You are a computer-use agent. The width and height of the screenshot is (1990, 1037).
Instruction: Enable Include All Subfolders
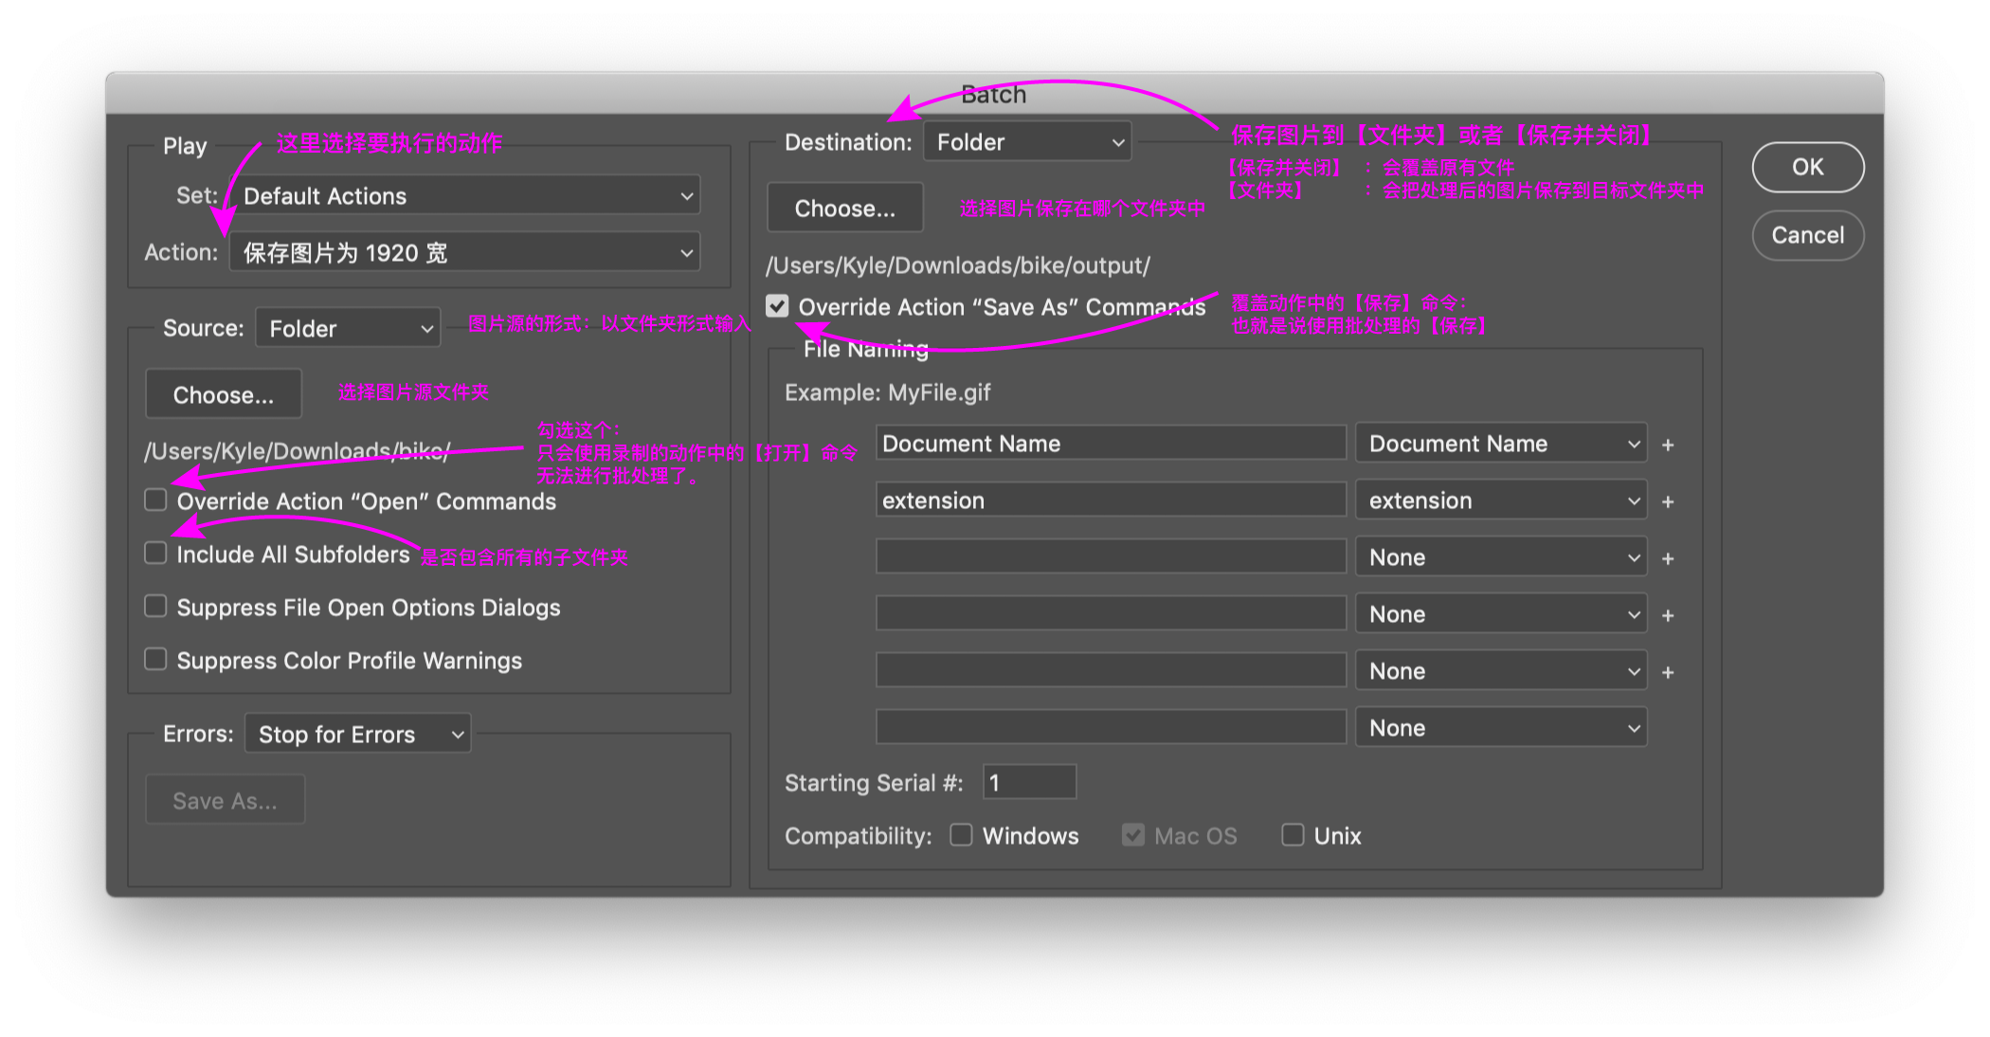(x=155, y=553)
